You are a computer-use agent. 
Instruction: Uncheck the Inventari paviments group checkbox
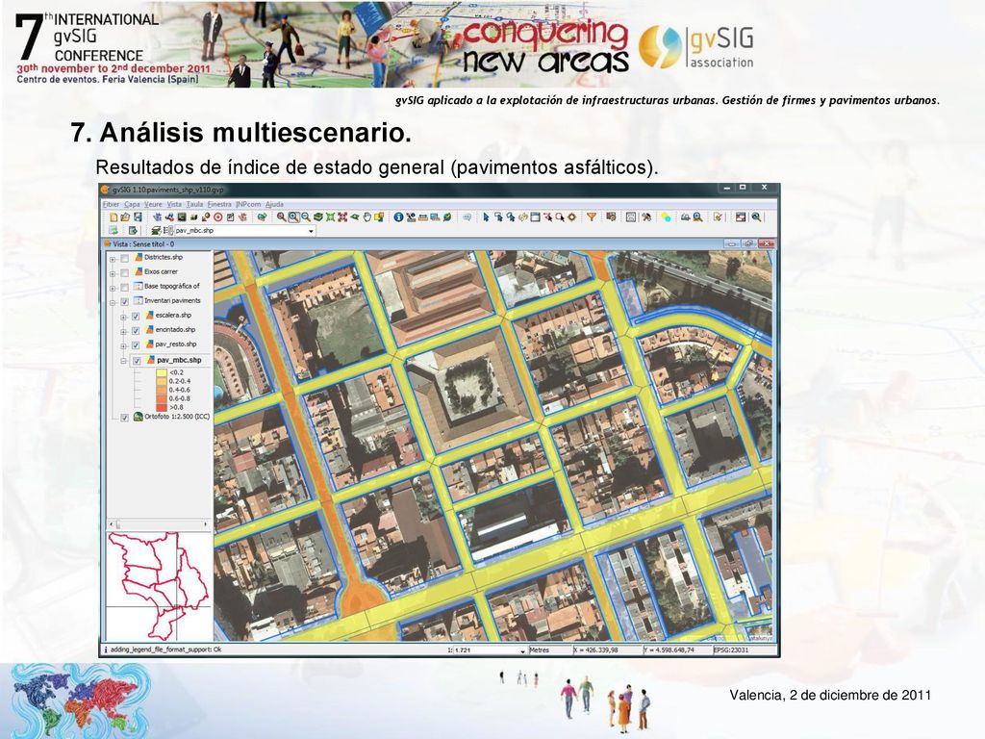pos(124,301)
